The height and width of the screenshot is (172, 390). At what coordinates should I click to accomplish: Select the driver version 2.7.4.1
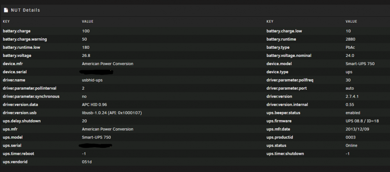(351, 96)
